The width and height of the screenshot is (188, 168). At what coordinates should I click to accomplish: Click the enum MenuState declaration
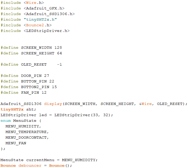[21, 121]
